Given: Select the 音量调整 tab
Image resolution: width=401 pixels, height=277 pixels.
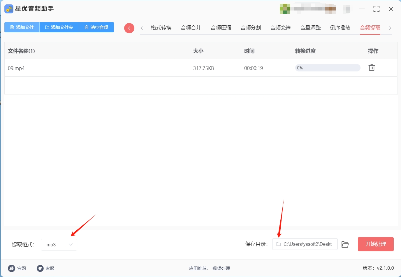Looking at the screenshot, I should click(310, 28).
